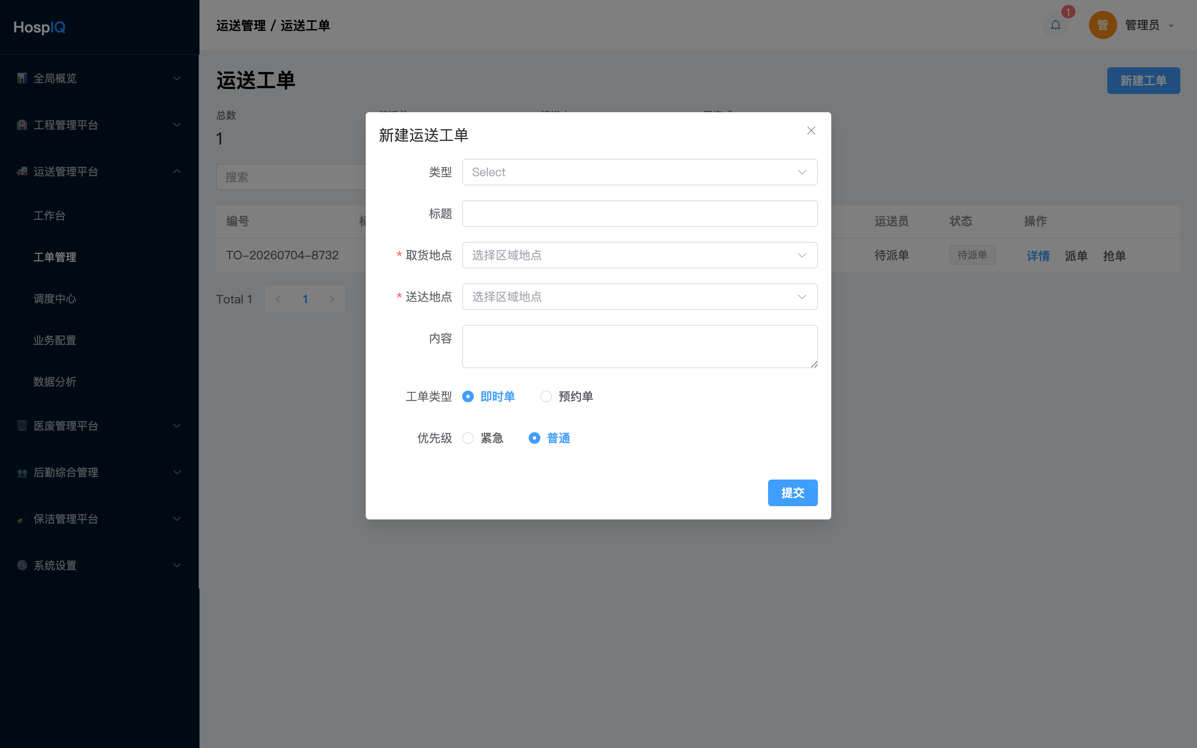This screenshot has width=1197, height=748.
Task: Click the 管 user avatar
Action: pos(1103,25)
